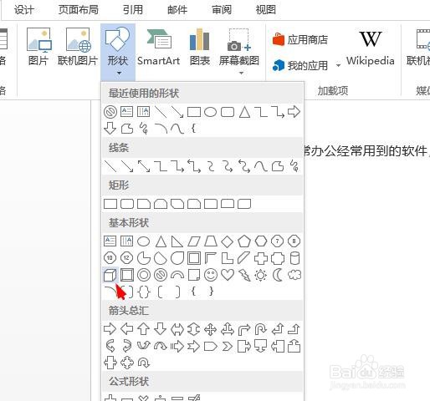Click the 图片 insert picture button
The height and width of the screenshot is (401, 430).
pos(38,47)
